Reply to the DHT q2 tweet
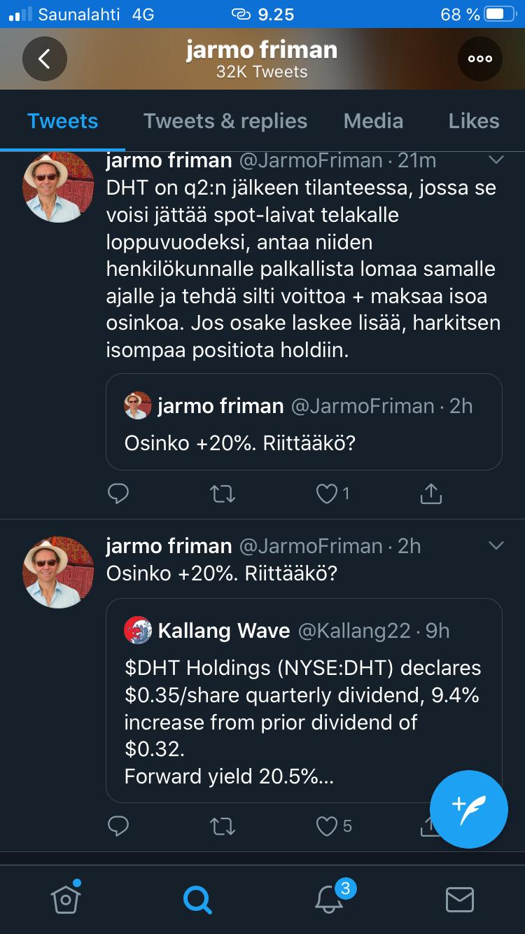 pyautogui.click(x=118, y=494)
